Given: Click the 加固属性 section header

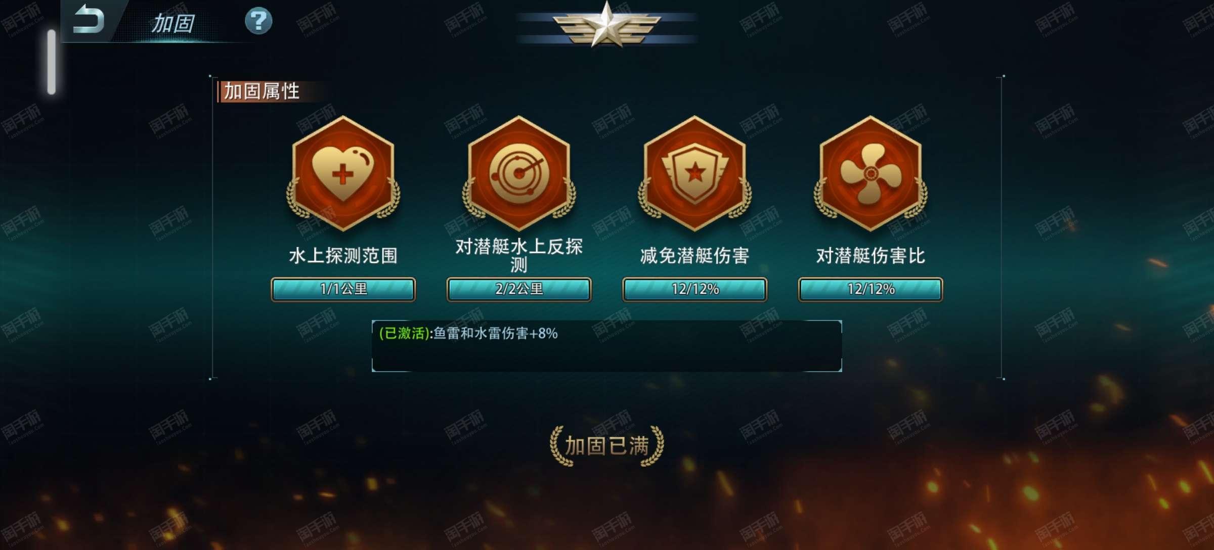Looking at the screenshot, I should (262, 91).
